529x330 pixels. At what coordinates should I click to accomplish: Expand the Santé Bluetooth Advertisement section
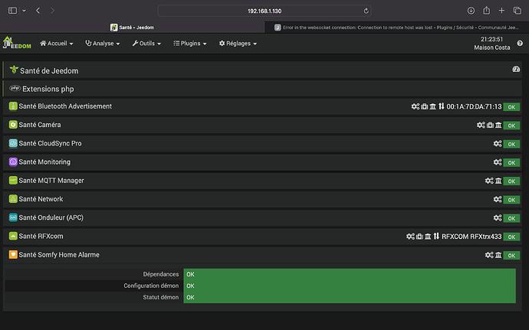262,106
